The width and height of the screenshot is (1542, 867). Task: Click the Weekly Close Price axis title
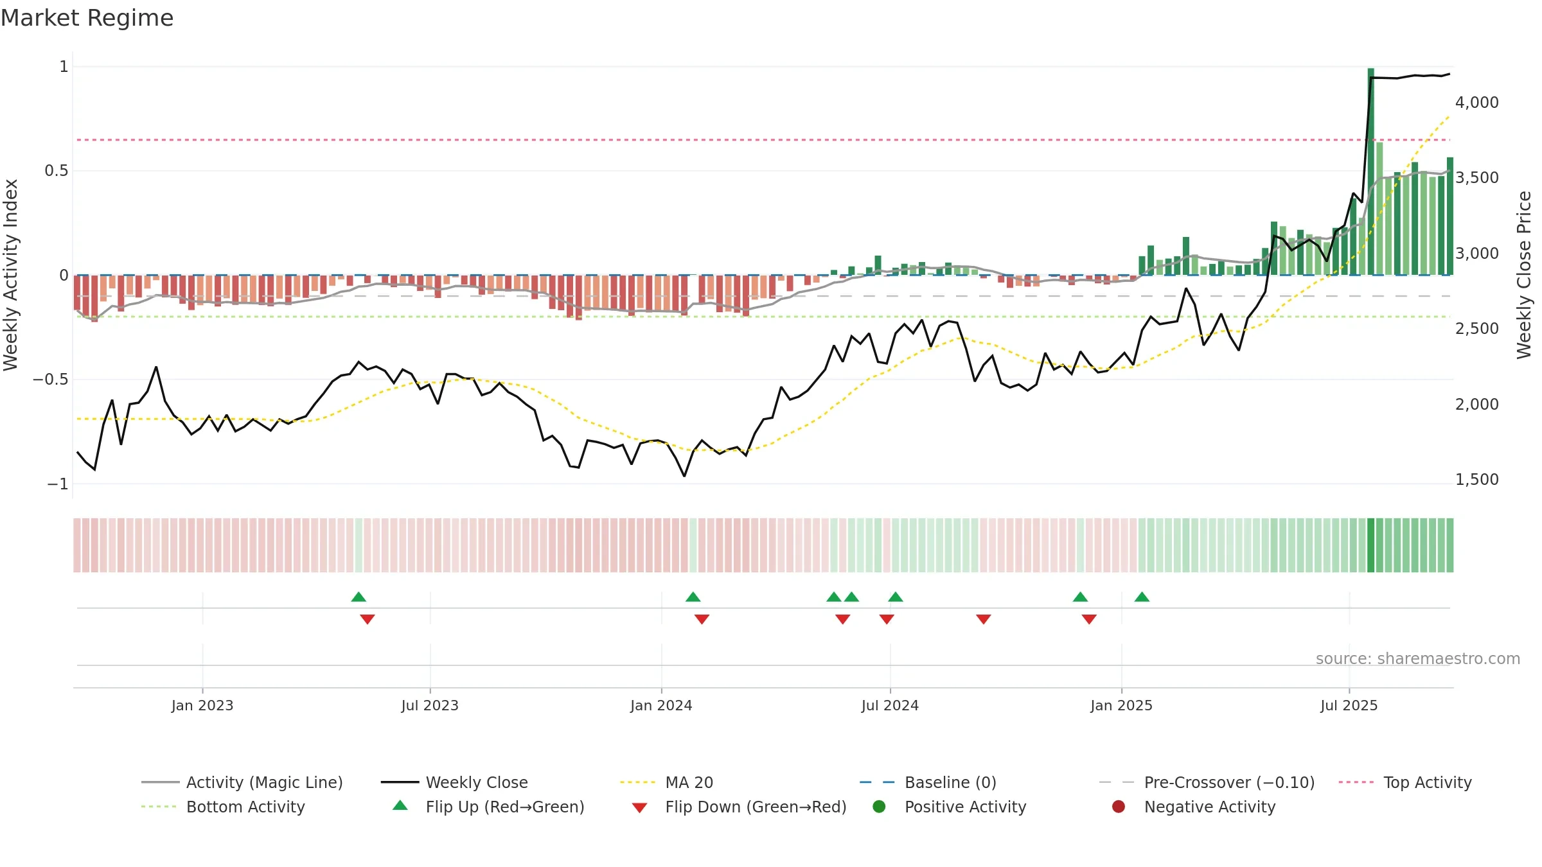[x=1524, y=275]
